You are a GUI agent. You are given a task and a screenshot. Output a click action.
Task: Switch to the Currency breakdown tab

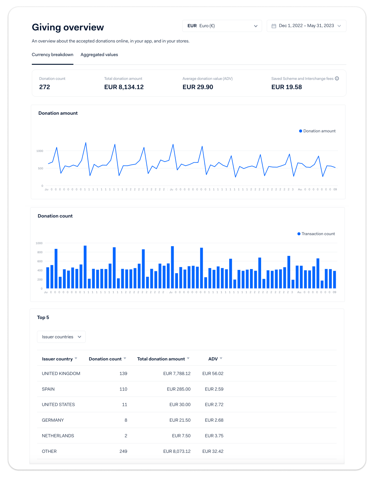[53, 55]
